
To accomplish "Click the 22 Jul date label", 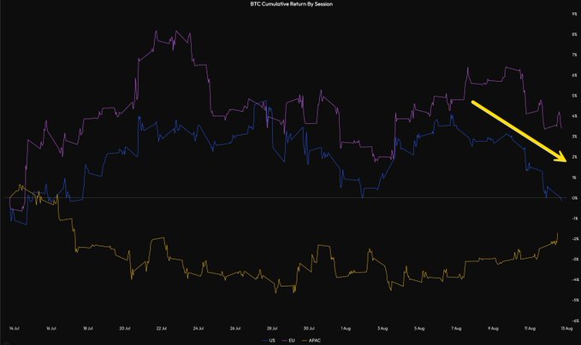I will (162, 328).
